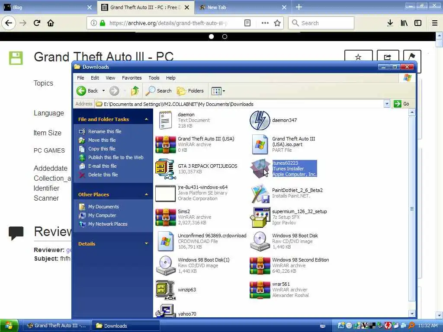
Task: Open the daemon text document icon
Action: (165, 120)
